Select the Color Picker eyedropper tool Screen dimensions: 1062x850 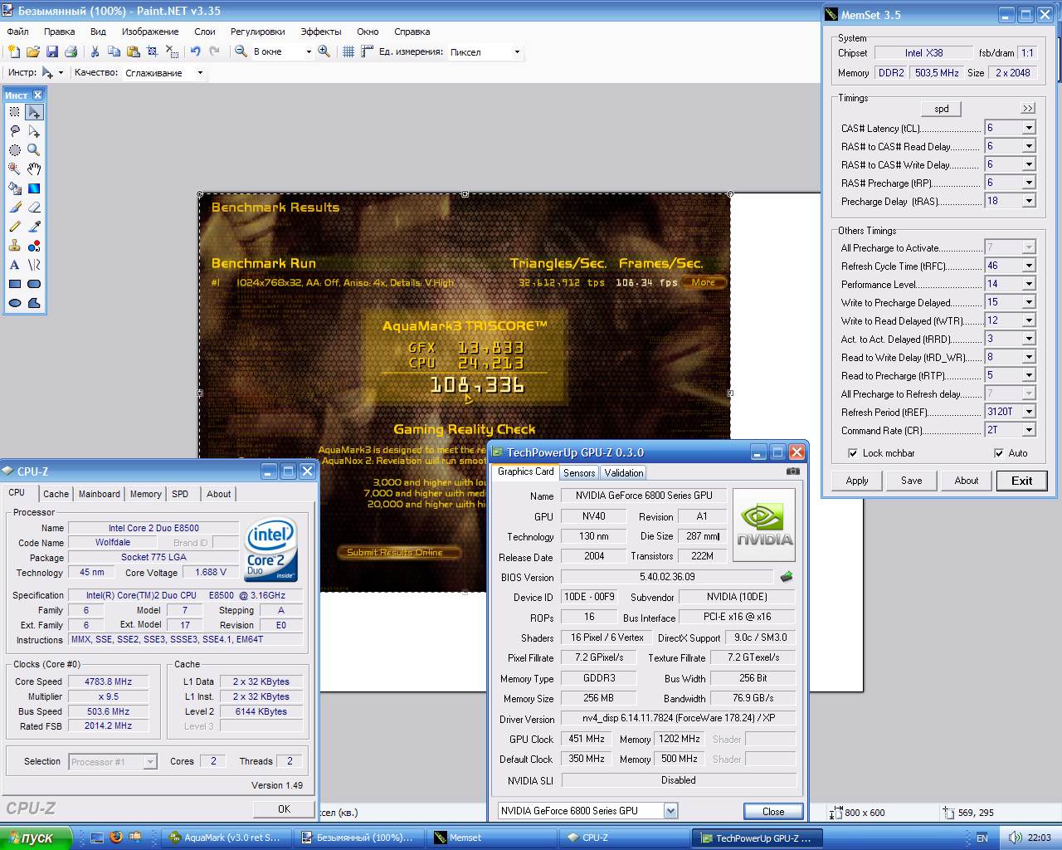pyautogui.click(x=34, y=227)
